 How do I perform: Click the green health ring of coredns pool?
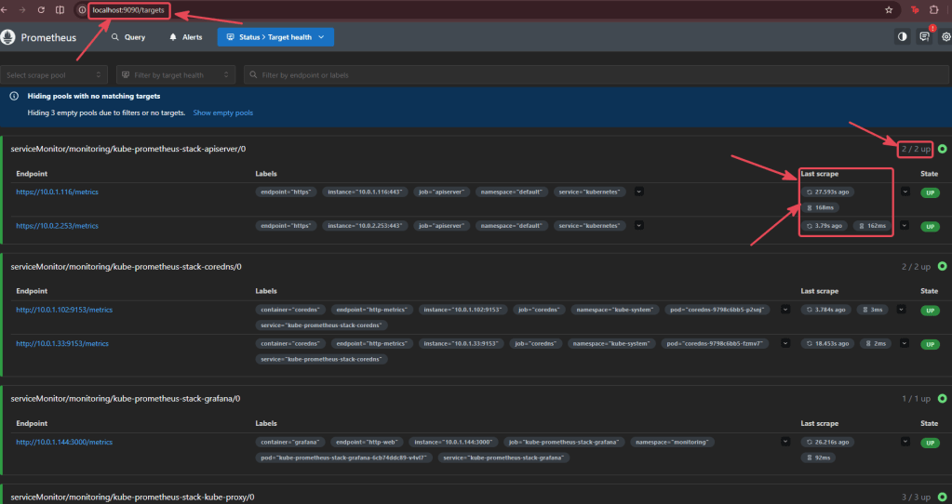click(942, 266)
